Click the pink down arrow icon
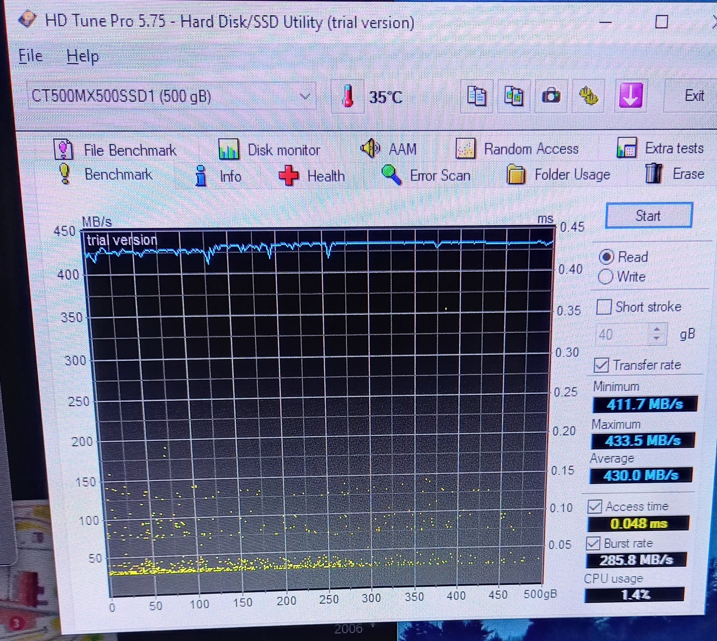Image resolution: width=717 pixels, height=641 pixels. tap(630, 95)
